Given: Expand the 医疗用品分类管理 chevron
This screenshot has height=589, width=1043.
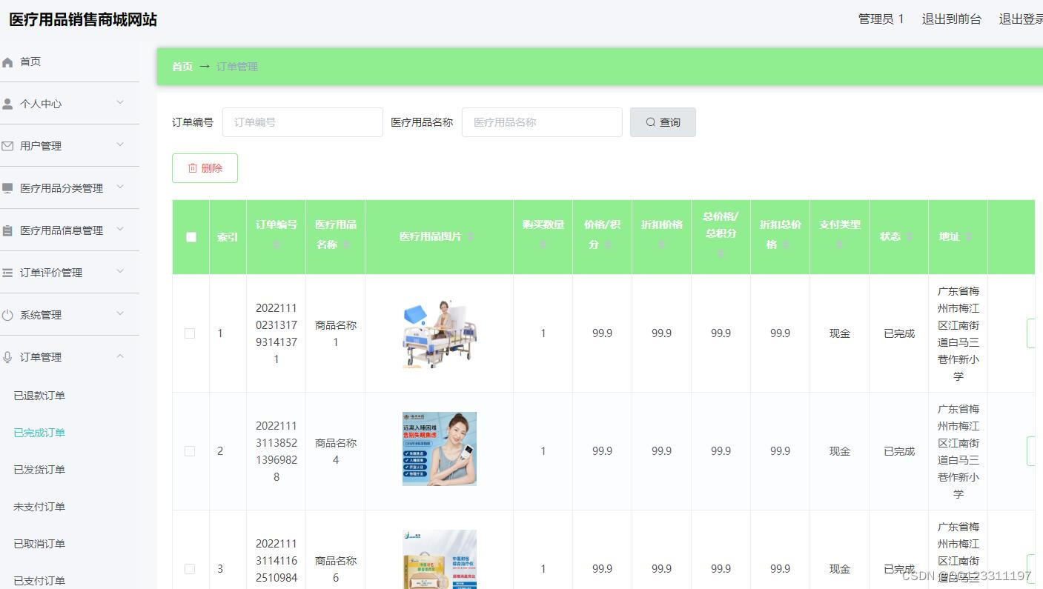Looking at the screenshot, I should pyautogui.click(x=120, y=187).
